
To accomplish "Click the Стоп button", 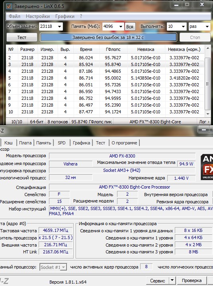I will (x=195, y=37).
